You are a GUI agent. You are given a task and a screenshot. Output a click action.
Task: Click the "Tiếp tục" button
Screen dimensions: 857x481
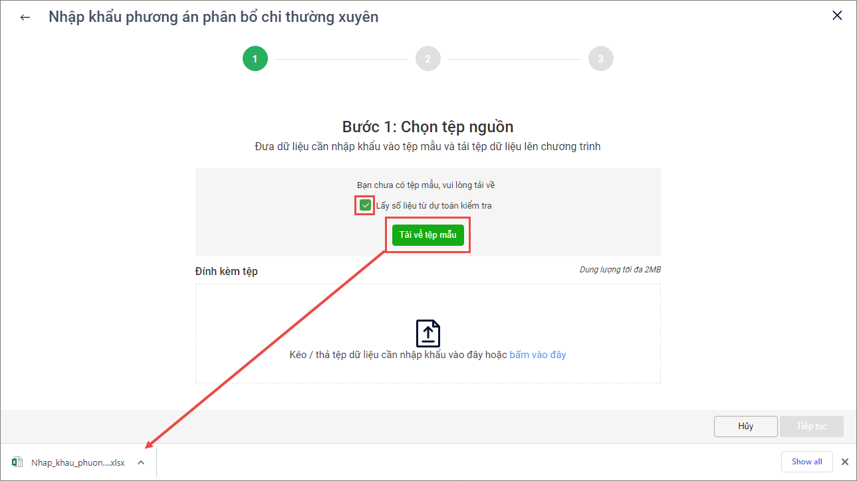tap(812, 426)
